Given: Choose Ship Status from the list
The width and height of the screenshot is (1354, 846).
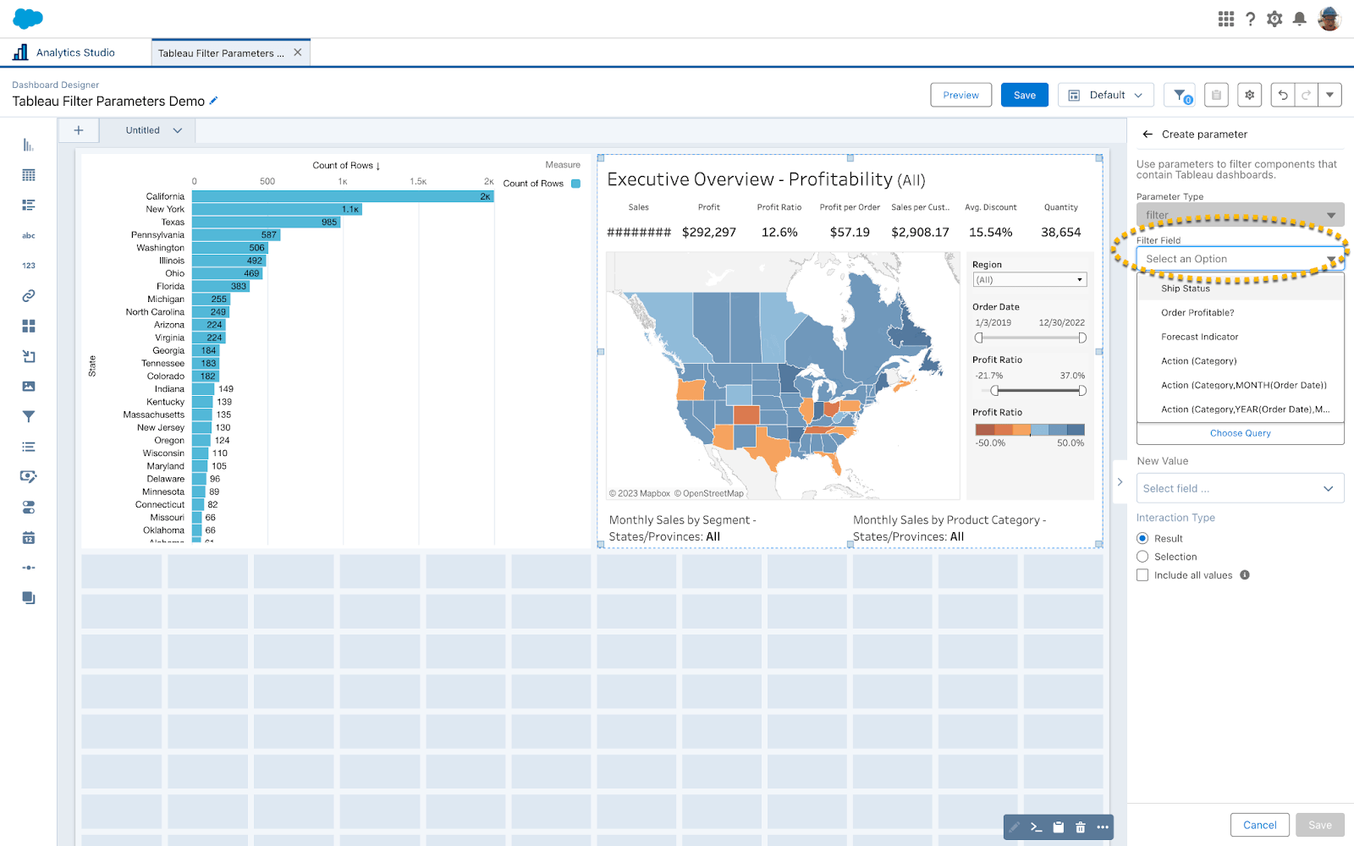Looking at the screenshot, I should click(1186, 288).
